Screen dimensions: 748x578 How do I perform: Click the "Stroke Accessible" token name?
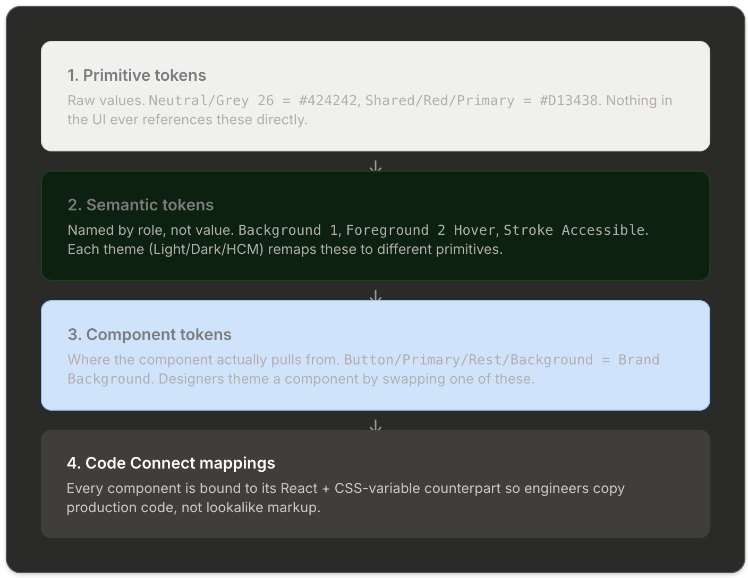click(574, 231)
